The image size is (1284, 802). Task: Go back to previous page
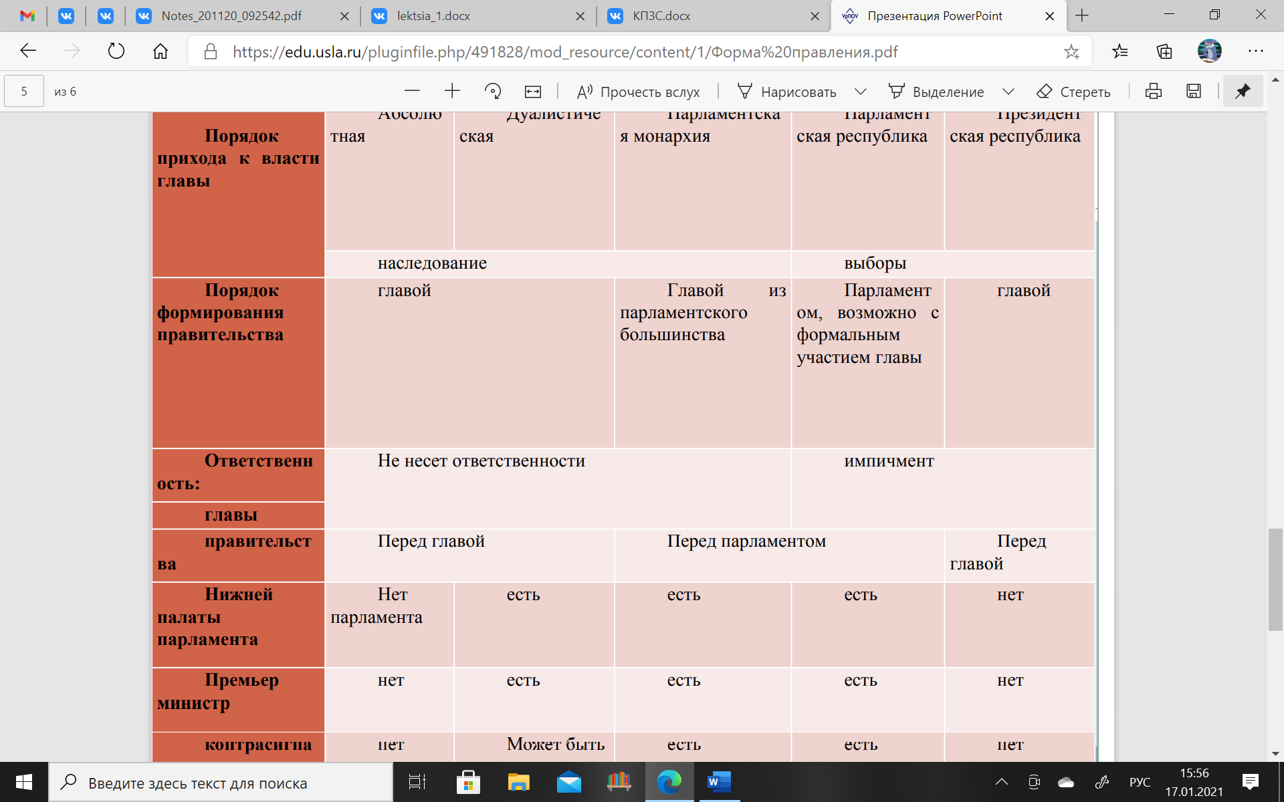coord(28,51)
